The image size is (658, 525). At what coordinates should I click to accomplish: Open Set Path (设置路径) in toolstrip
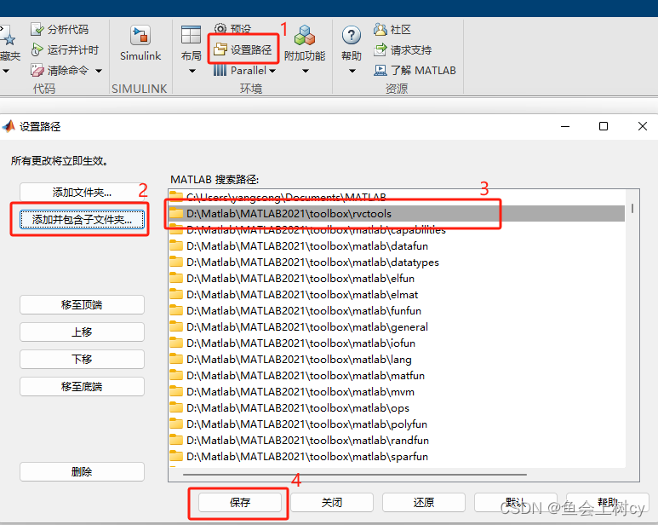[x=243, y=49]
